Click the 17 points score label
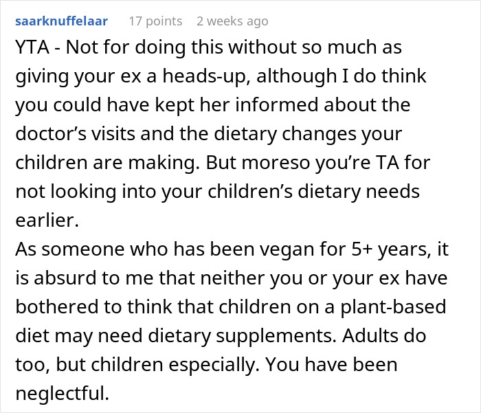Image resolution: width=481 pixels, height=413 pixels. 155,21
